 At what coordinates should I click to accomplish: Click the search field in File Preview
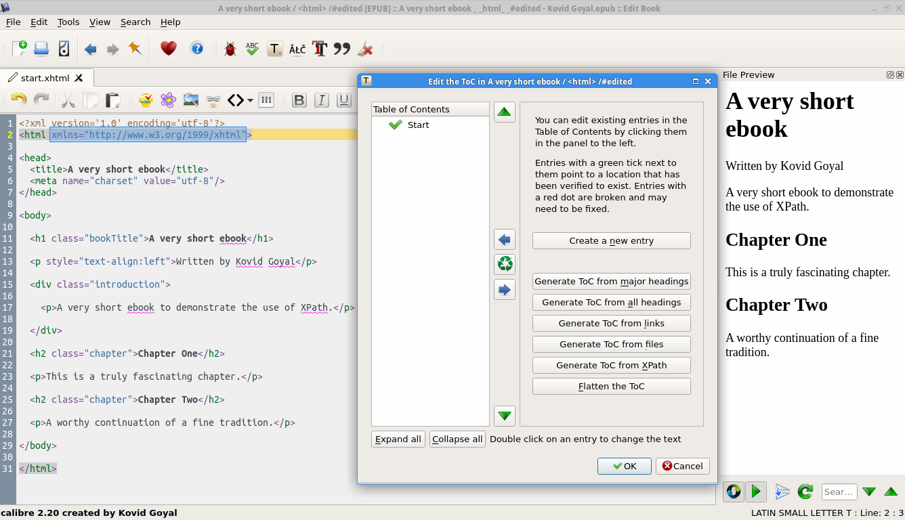click(839, 492)
